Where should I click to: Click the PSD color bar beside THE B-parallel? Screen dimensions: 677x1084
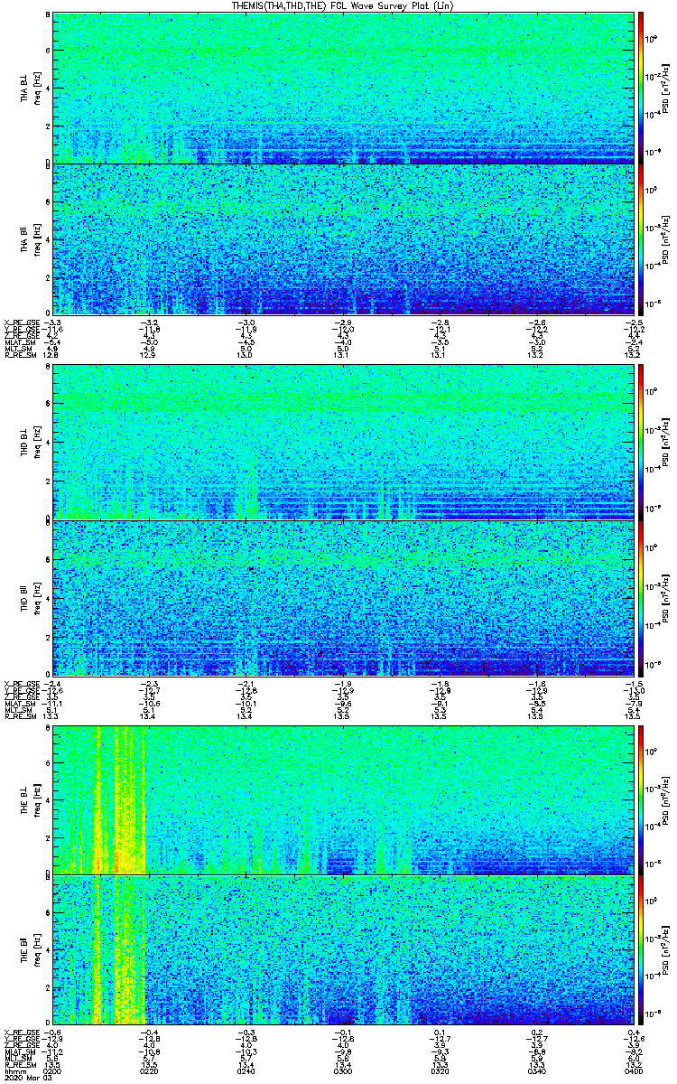(641, 951)
